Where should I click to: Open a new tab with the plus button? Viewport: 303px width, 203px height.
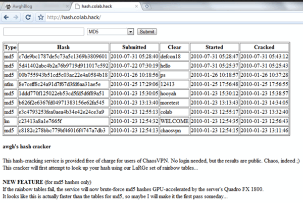coord(146,7)
